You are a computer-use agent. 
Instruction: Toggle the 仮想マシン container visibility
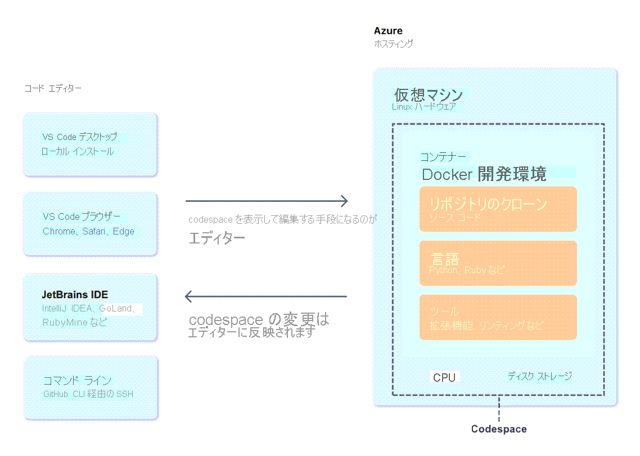point(429,95)
